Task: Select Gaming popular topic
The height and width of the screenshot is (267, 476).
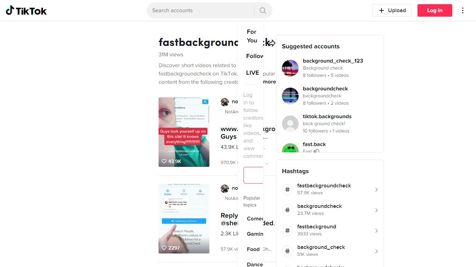Action: (x=255, y=234)
